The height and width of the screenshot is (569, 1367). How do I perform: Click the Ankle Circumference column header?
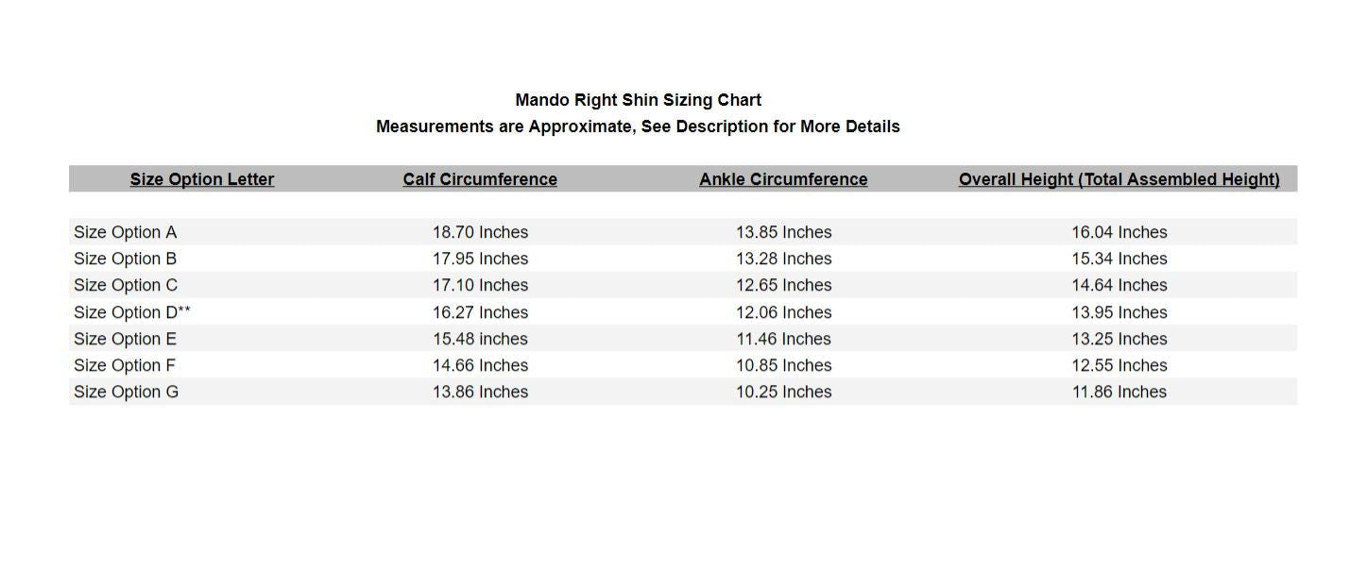[x=783, y=179]
